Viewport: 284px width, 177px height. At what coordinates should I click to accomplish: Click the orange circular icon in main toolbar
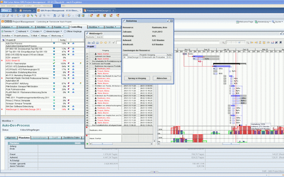pos(28,16)
